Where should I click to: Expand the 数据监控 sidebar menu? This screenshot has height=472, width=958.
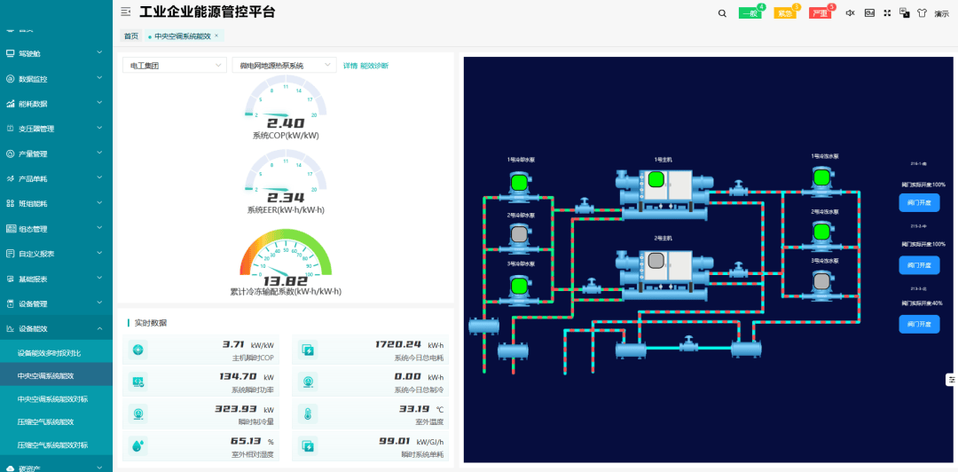(x=56, y=78)
